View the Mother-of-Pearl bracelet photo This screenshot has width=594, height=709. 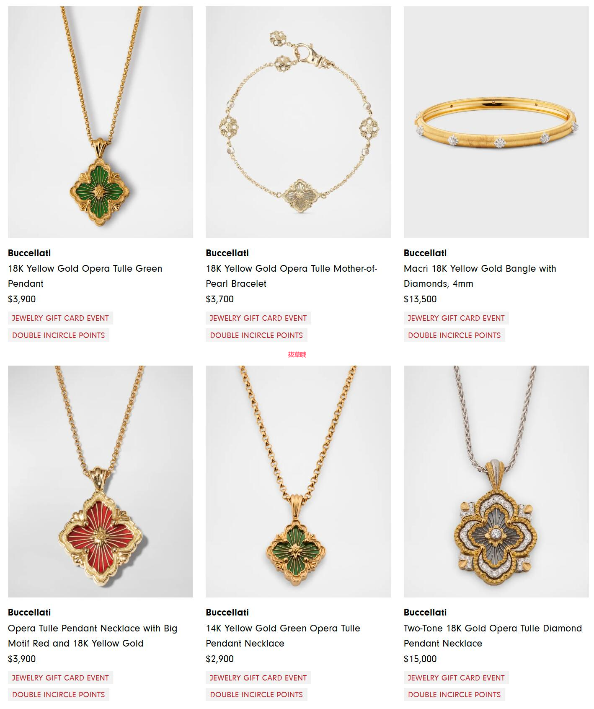(298, 122)
